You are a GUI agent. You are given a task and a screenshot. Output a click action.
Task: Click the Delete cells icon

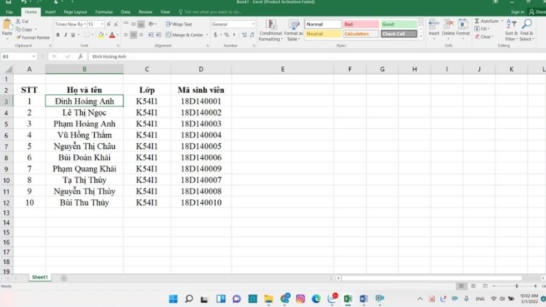click(448, 25)
